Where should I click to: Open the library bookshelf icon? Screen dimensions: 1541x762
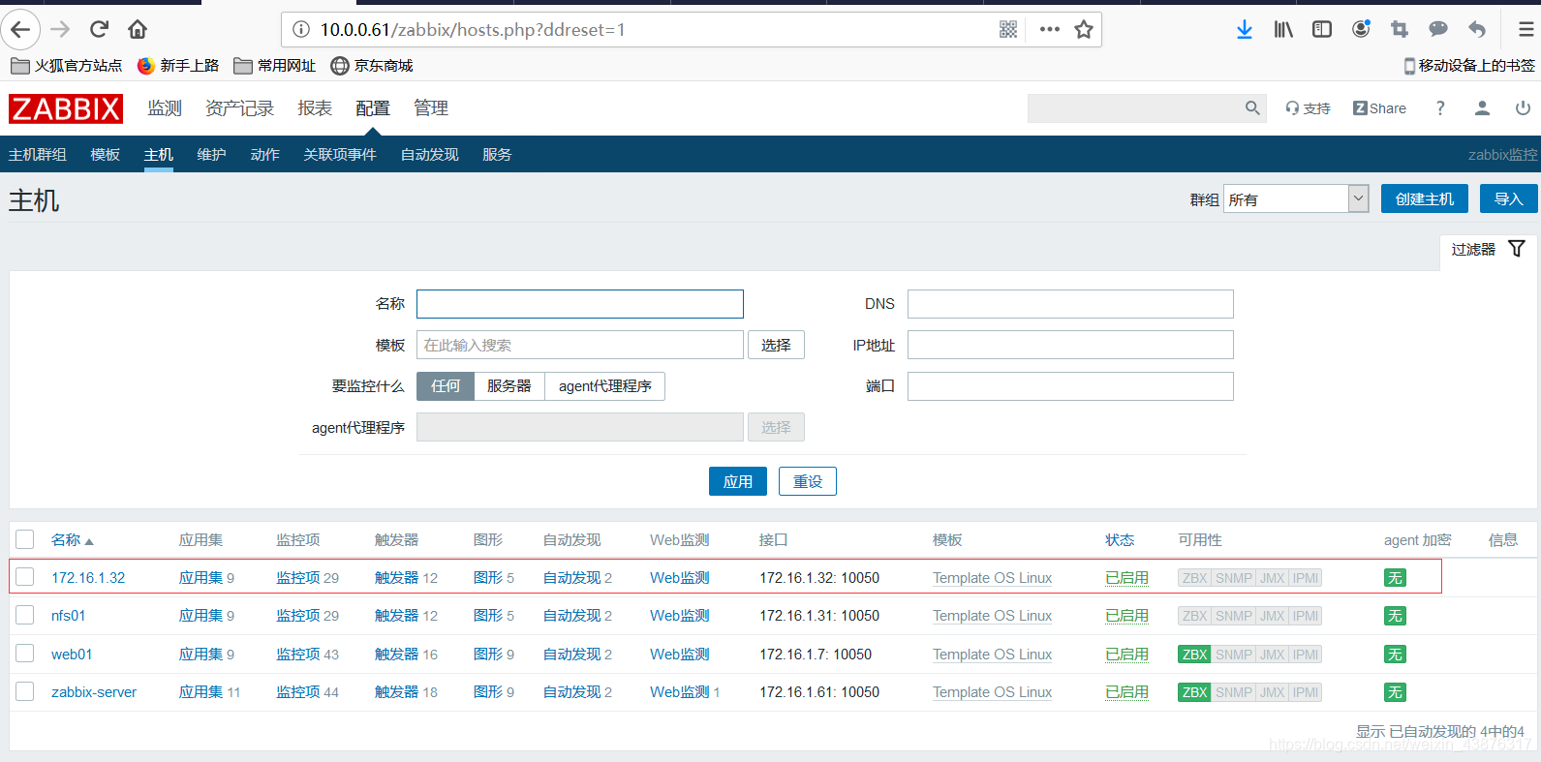pos(1283,29)
